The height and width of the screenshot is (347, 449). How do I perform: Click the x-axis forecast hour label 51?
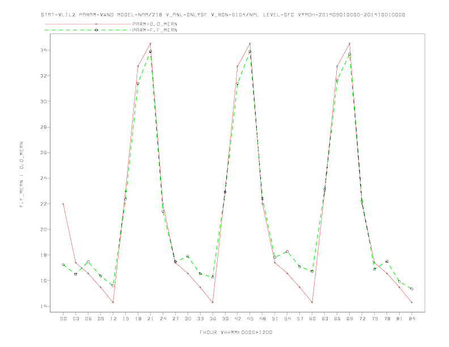[x=275, y=319]
